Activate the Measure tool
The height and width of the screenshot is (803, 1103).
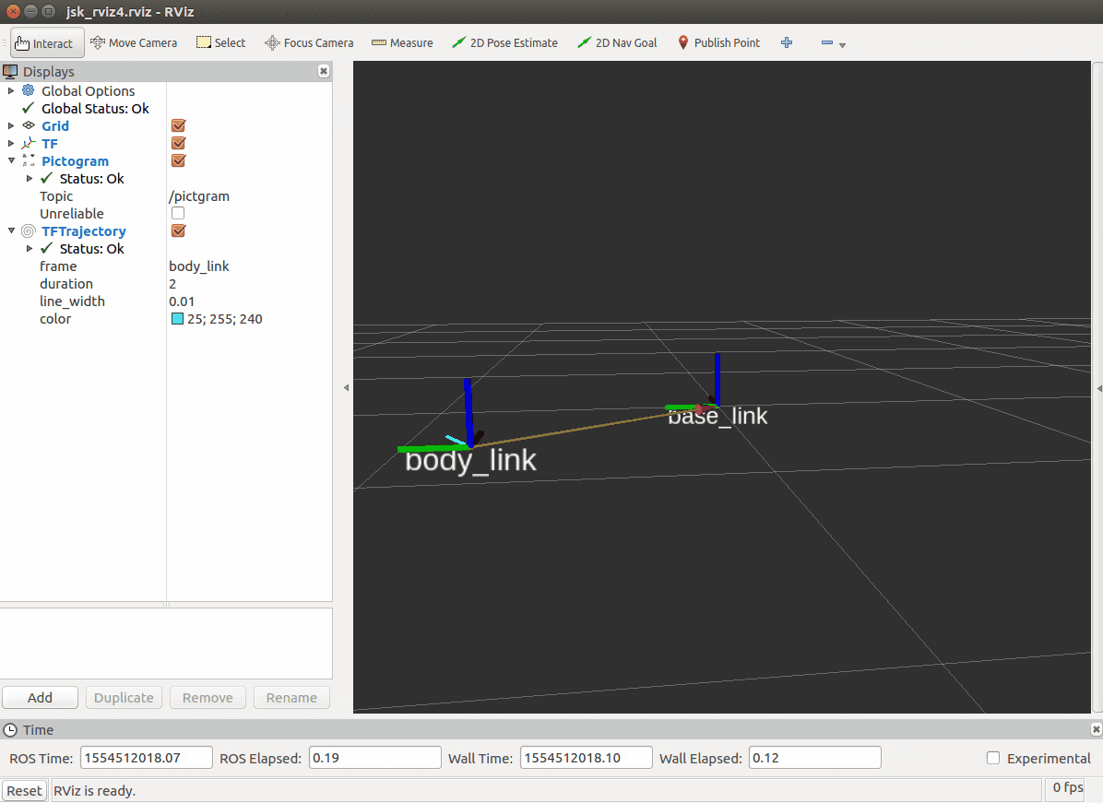(402, 43)
